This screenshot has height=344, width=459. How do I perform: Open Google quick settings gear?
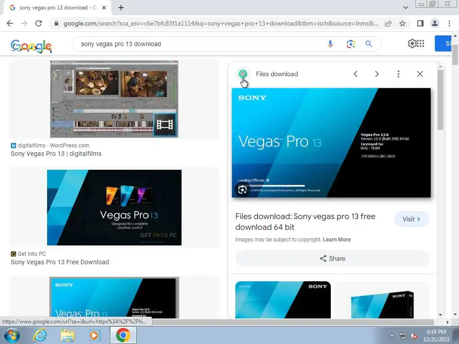[412, 43]
